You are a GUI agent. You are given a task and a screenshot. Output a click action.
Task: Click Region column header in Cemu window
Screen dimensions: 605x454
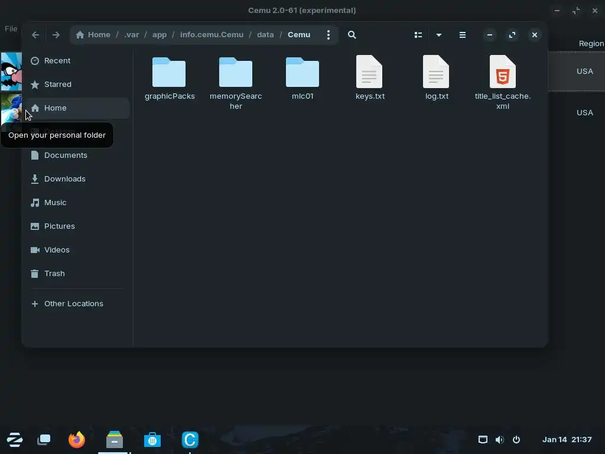click(591, 44)
